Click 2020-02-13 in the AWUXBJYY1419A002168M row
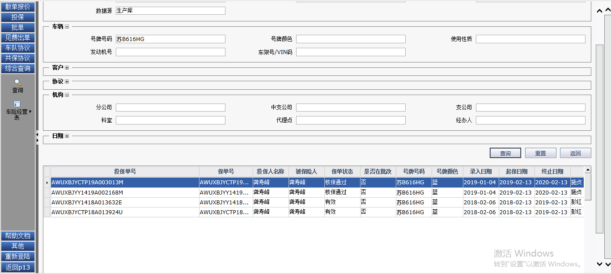The height and width of the screenshot is (274, 611). [551, 192]
